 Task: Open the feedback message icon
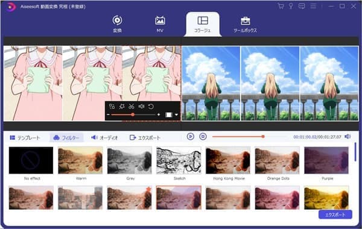pos(302,6)
